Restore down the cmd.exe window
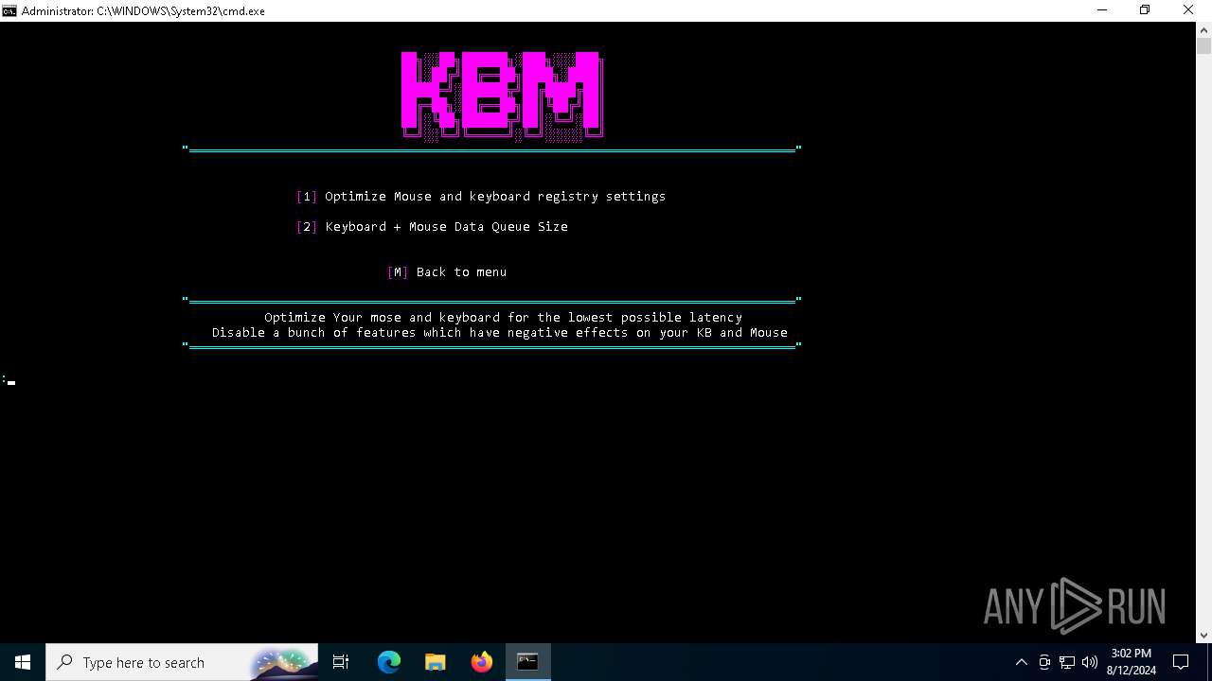The width and height of the screenshot is (1212, 681). pyautogui.click(x=1145, y=10)
